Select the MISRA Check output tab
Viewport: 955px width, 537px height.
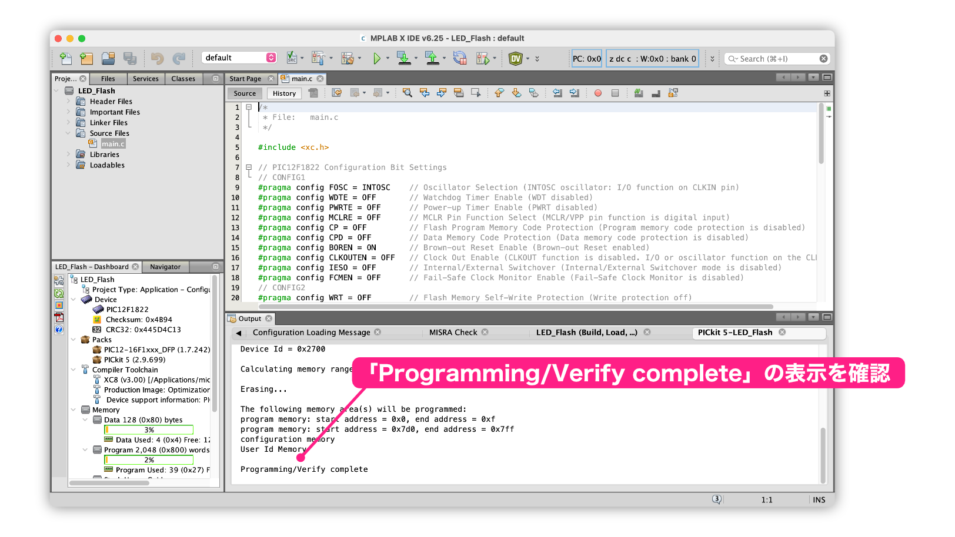click(453, 333)
